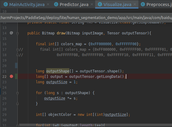Remove the breakpoint on line 22

point(11,76)
